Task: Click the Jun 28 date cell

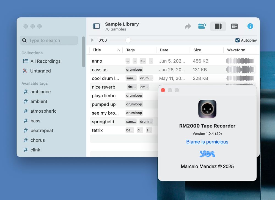Action: coord(172,70)
